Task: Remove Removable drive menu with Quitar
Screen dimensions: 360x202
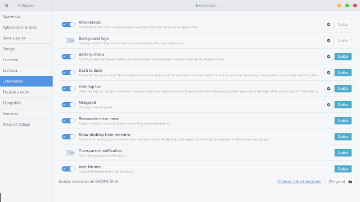Action: 343,121
